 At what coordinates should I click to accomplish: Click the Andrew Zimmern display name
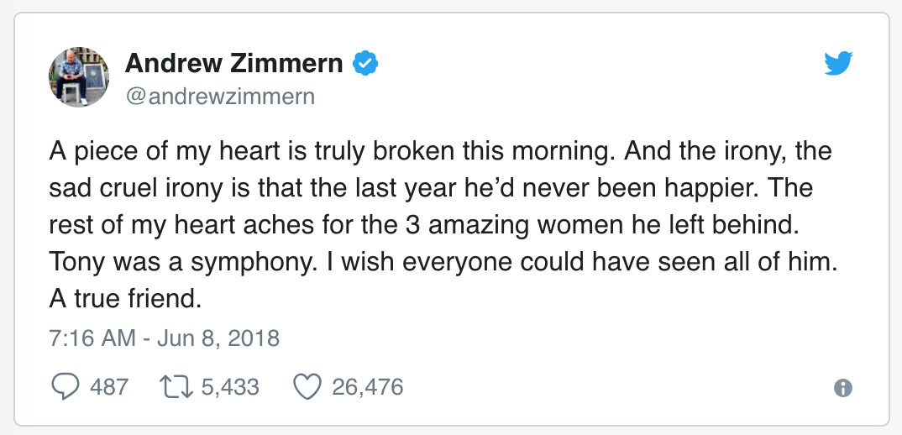[233, 63]
